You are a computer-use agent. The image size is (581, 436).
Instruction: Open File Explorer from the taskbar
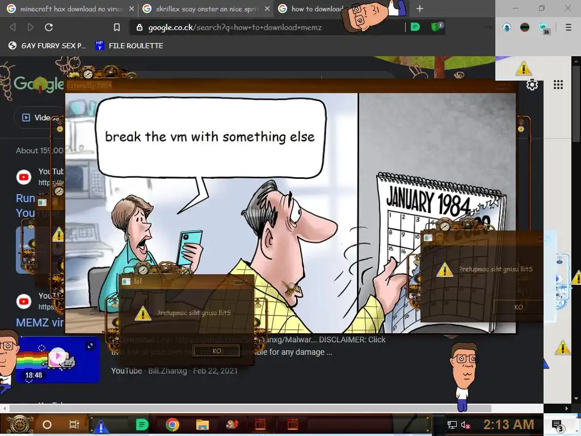click(203, 425)
